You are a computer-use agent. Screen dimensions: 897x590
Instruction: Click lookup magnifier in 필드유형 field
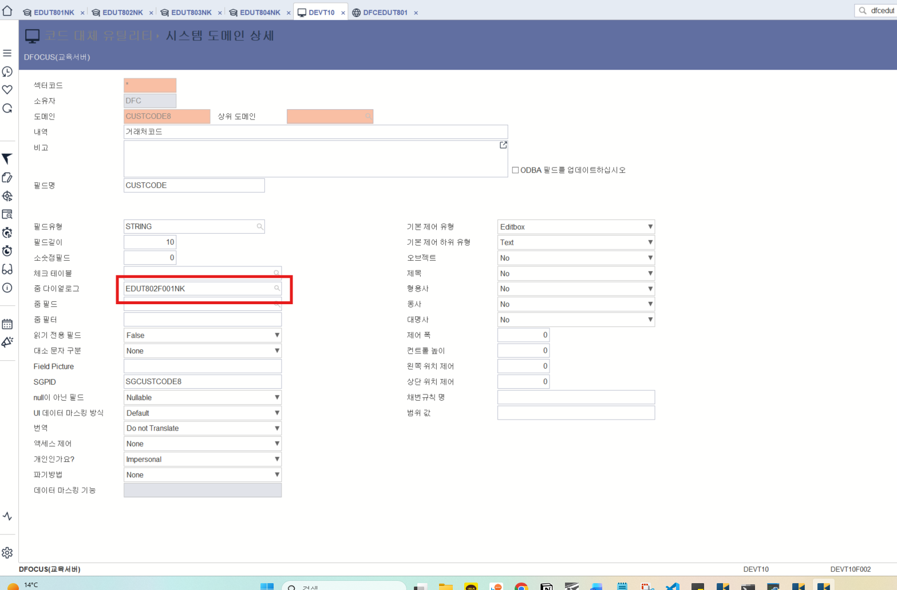(x=260, y=227)
